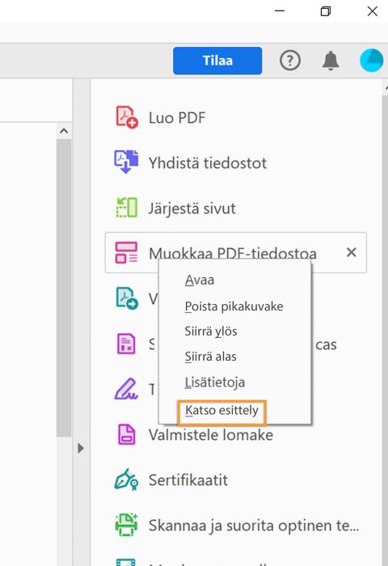Choose Avaa from the context menu
This screenshot has height=566, width=388.
click(200, 280)
